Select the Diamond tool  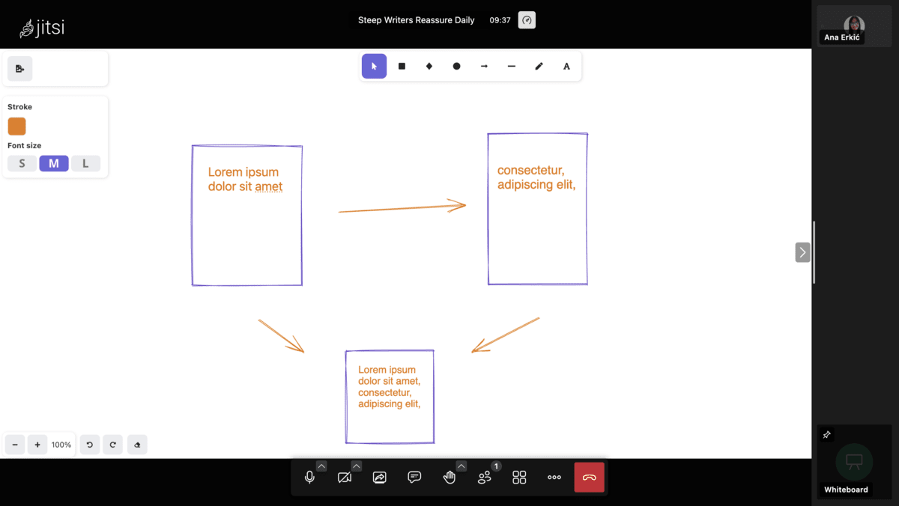pos(429,66)
